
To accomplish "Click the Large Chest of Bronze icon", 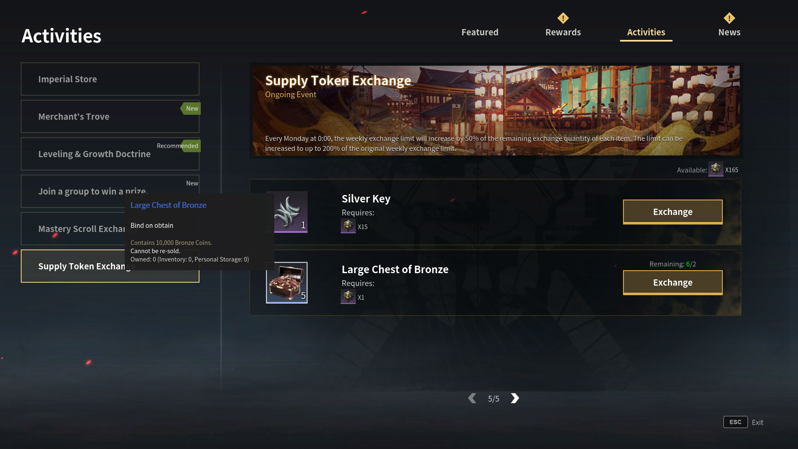I will tap(287, 283).
